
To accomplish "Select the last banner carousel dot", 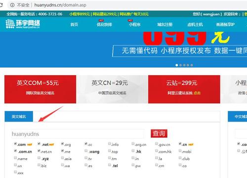I will point(192,65).
